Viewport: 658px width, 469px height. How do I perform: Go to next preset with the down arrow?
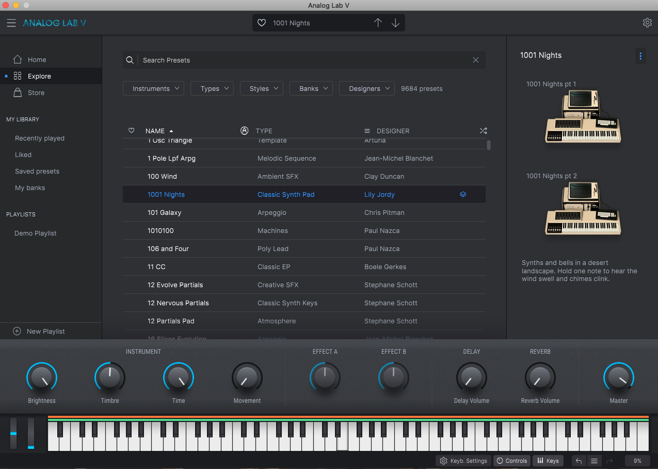tap(395, 23)
